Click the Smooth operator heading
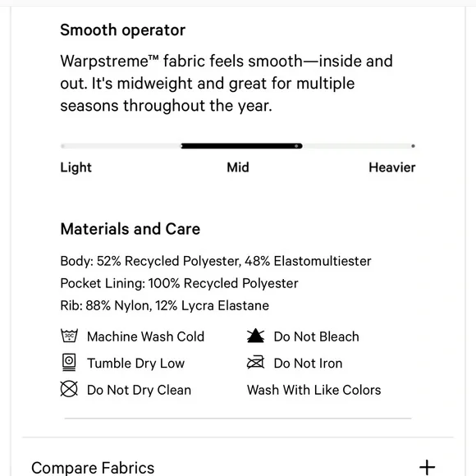Viewport: 476px width, 476px height. click(122, 30)
